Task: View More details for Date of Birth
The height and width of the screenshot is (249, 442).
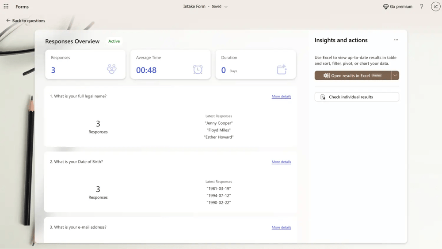Action: 281,162
